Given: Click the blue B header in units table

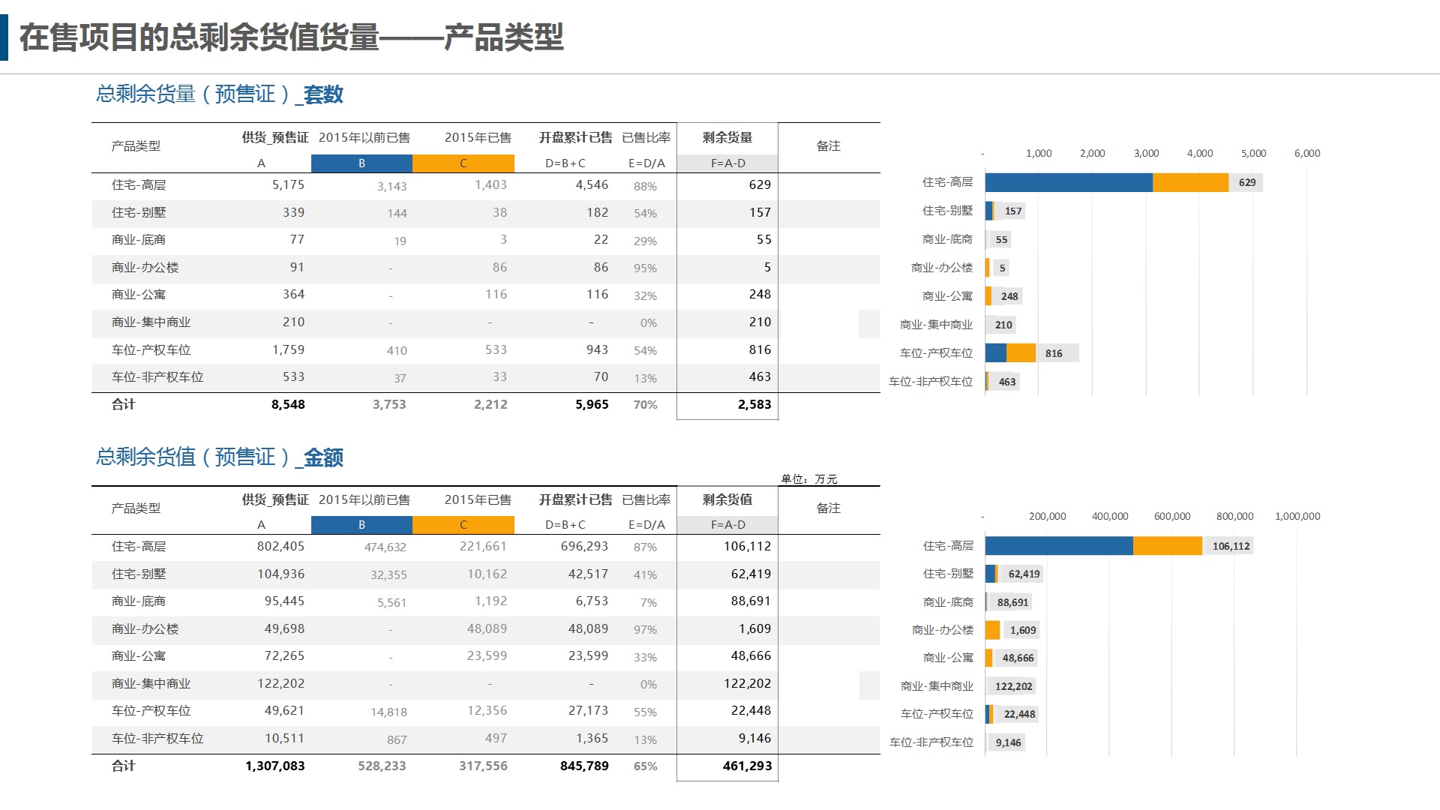Looking at the screenshot, I should [x=361, y=163].
